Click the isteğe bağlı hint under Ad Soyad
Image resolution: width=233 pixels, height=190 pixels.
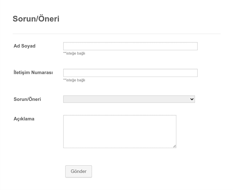tap(74, 53)
